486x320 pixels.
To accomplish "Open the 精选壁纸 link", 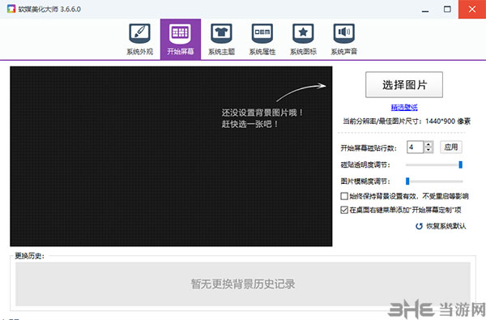I will 404,107.
